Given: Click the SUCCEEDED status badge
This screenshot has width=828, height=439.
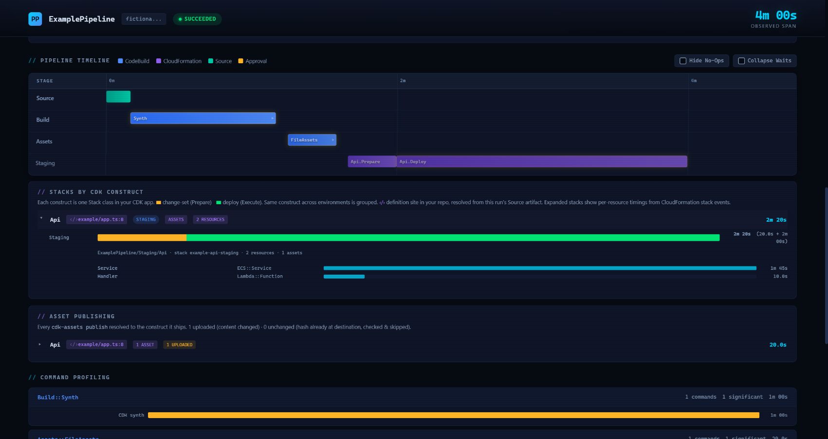Looking at the screenshot, I should coord(197,19).
